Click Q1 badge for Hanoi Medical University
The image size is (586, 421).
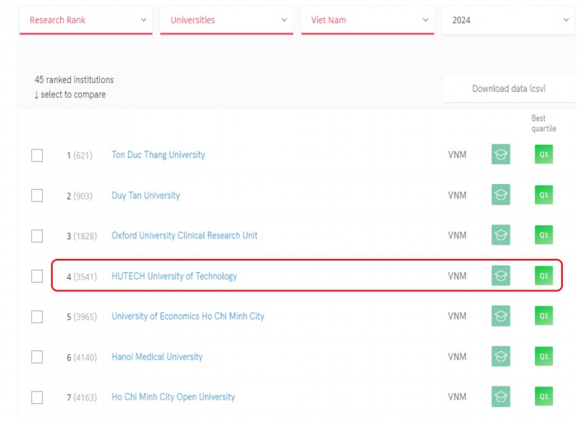pyautogui.click(x=544, y=356)
